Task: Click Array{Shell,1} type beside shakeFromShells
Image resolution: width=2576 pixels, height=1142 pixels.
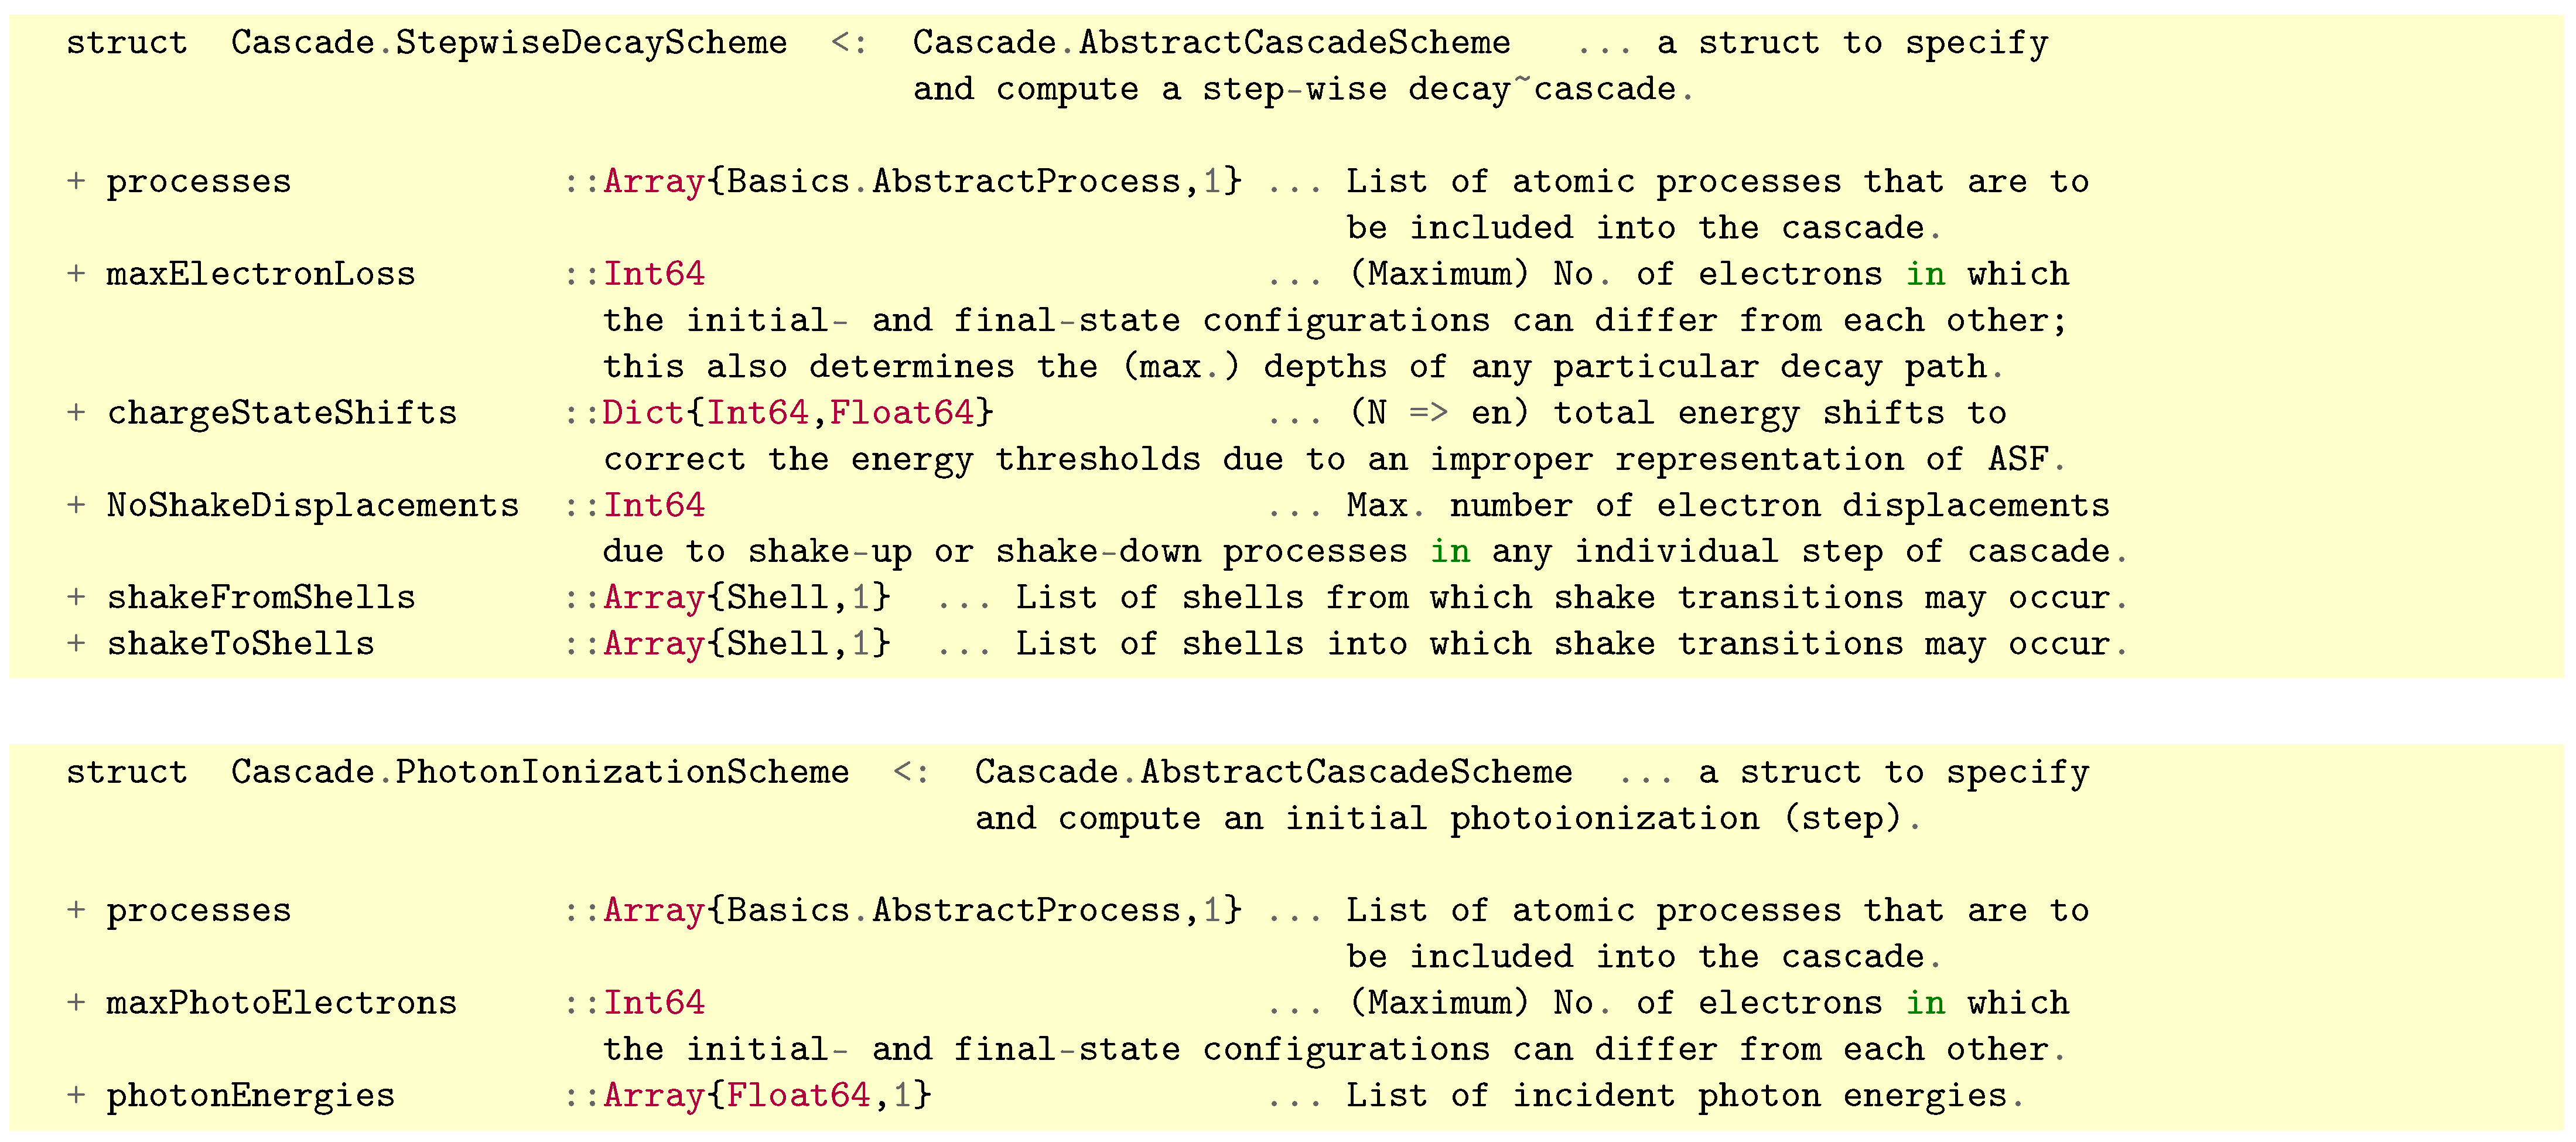Action: [746, 597]
